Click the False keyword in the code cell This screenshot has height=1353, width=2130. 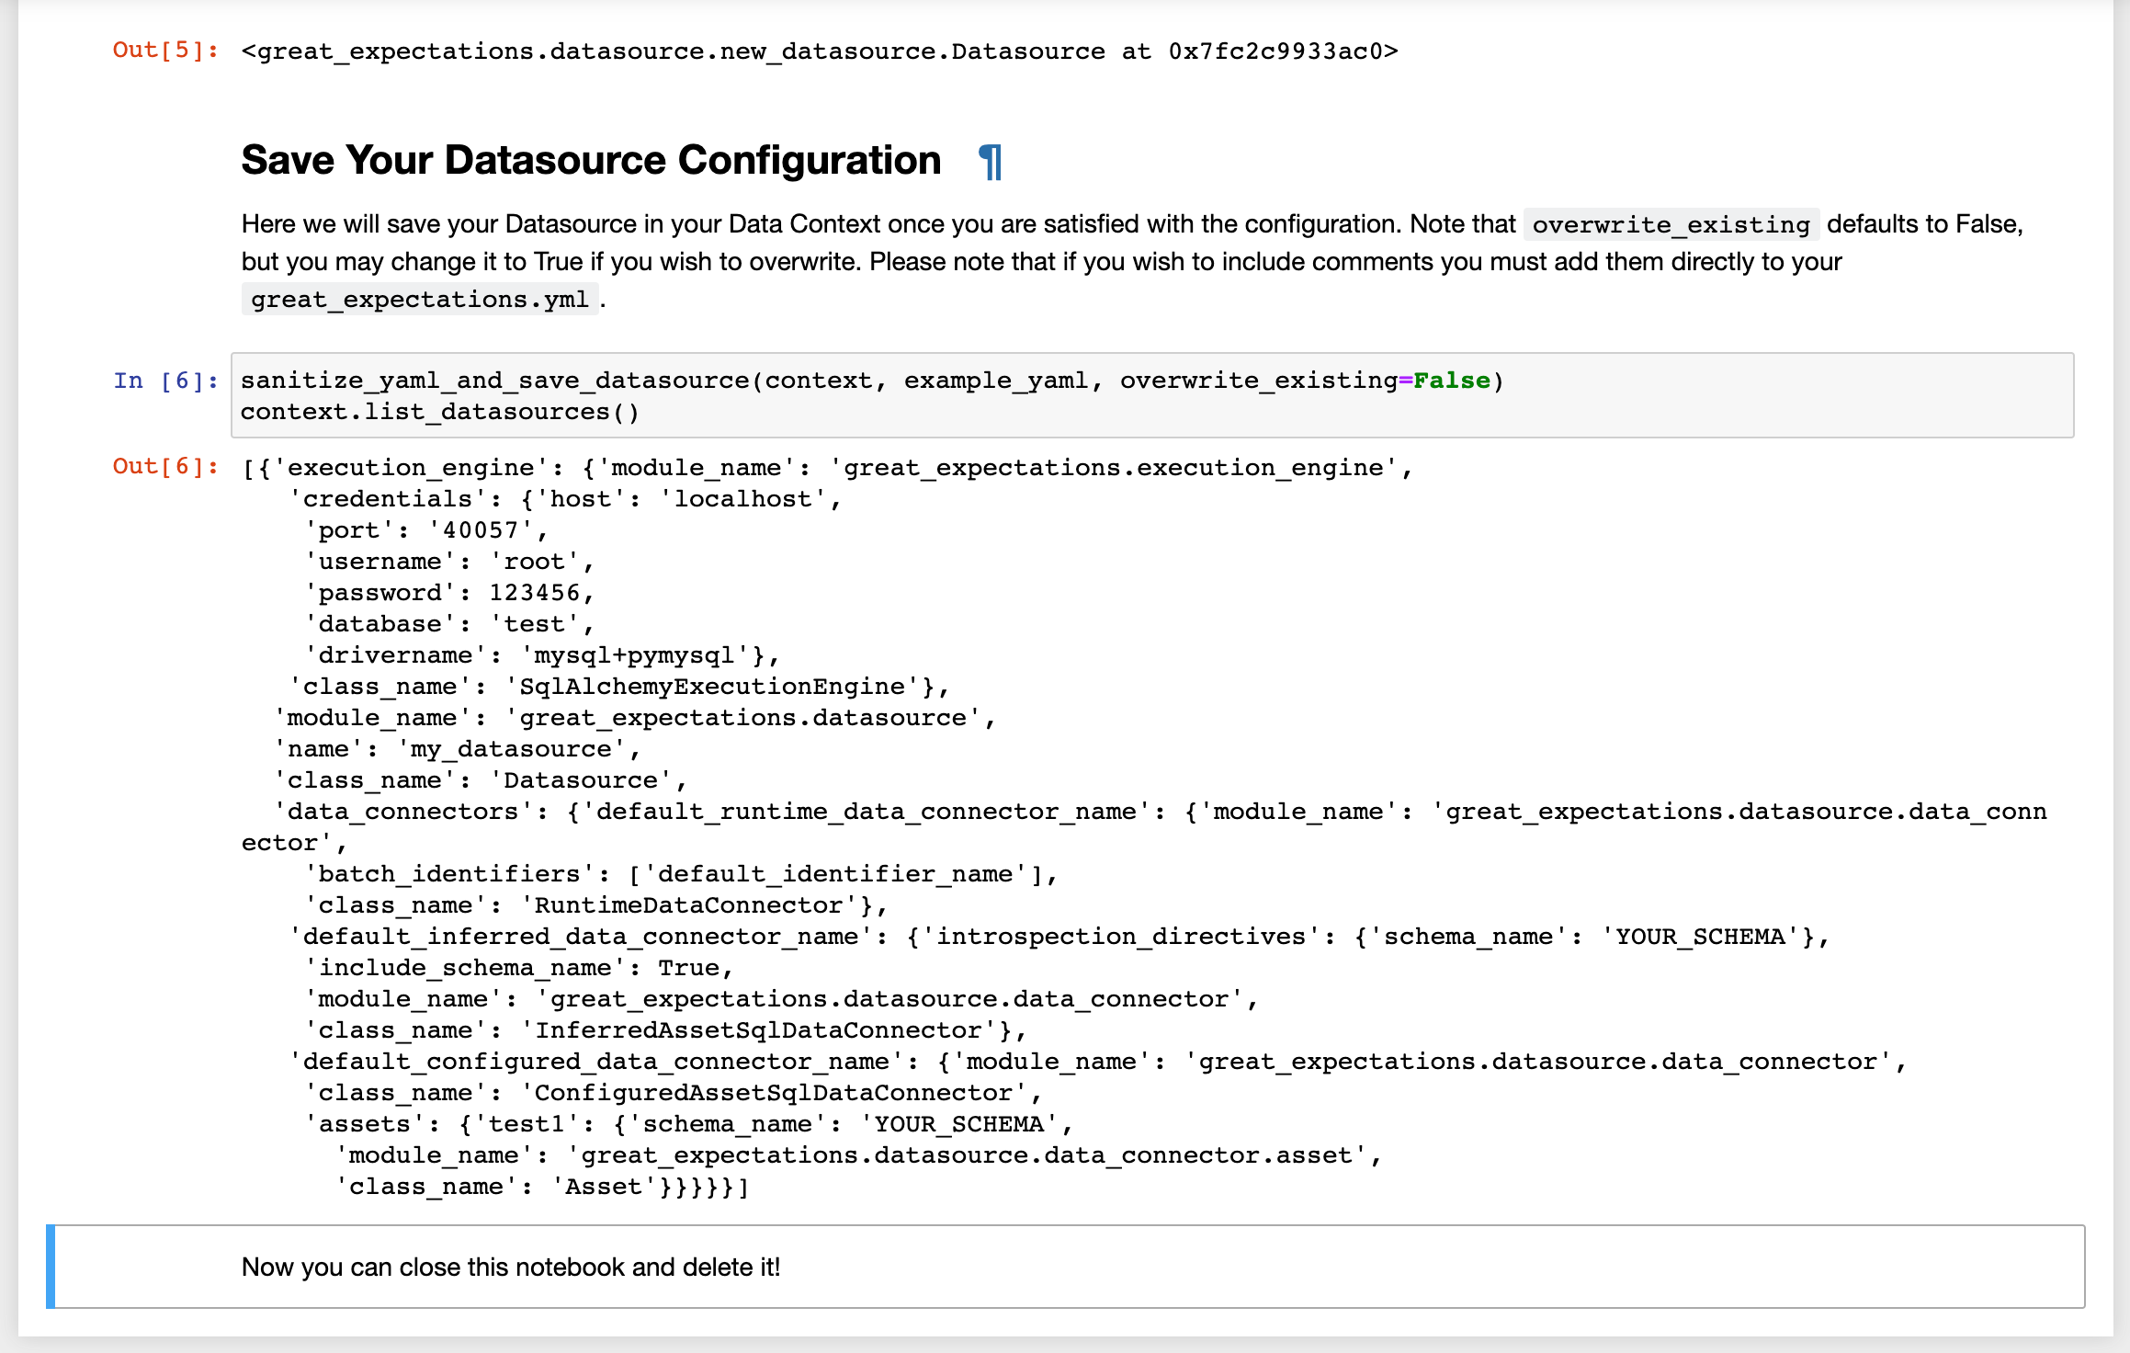click(1451, 381)
